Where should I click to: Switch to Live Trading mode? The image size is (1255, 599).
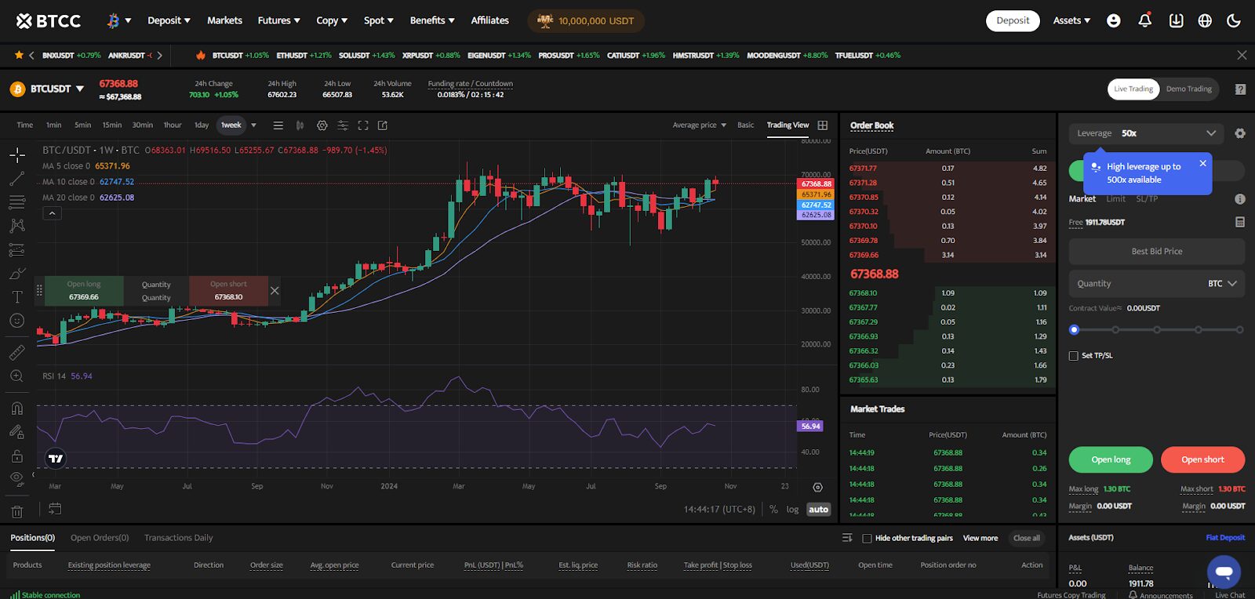click(x=1133, y=89)
